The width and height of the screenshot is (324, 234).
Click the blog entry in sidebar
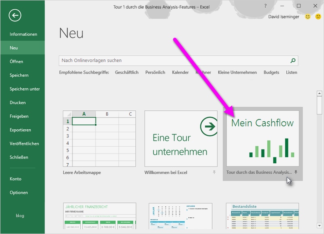pyautogui.click(x=20, y=216)
